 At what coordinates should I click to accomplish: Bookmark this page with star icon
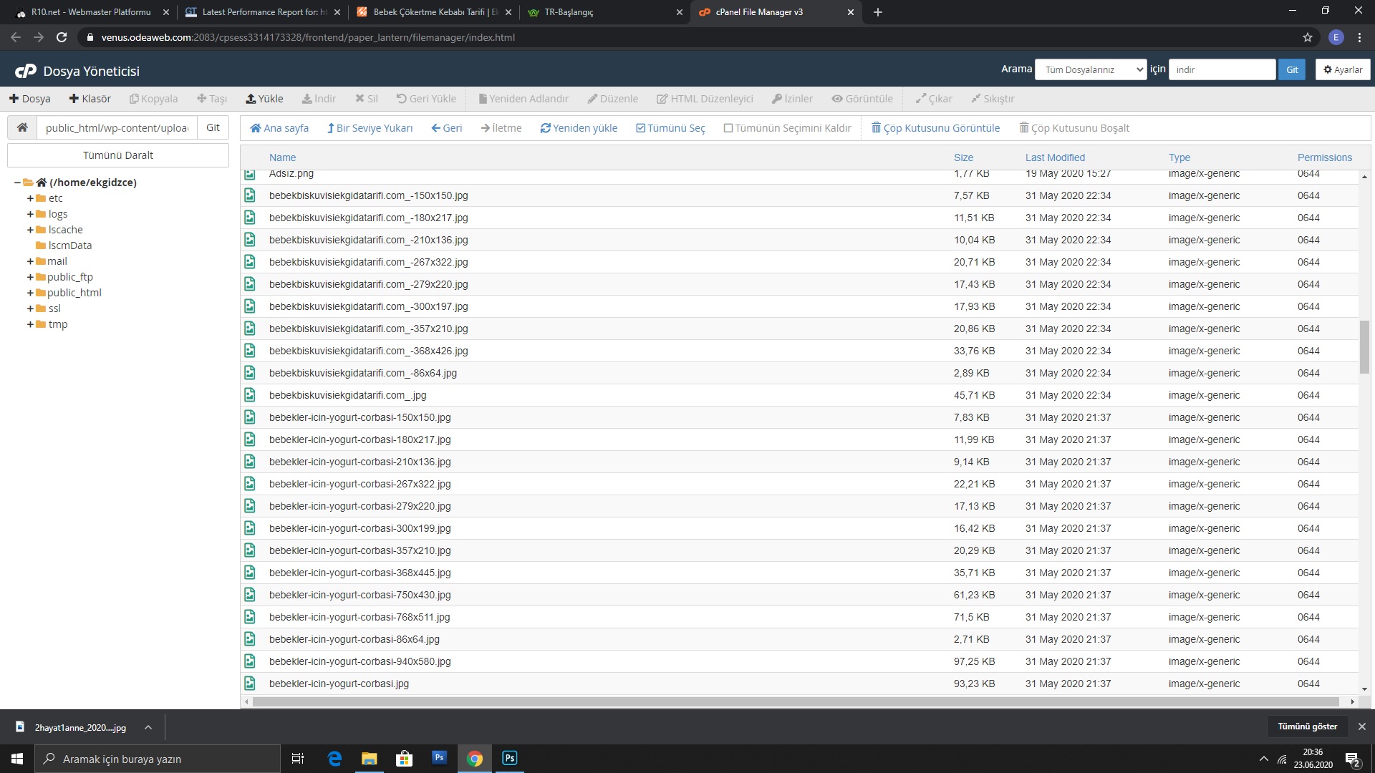(x=1307, y=37)
